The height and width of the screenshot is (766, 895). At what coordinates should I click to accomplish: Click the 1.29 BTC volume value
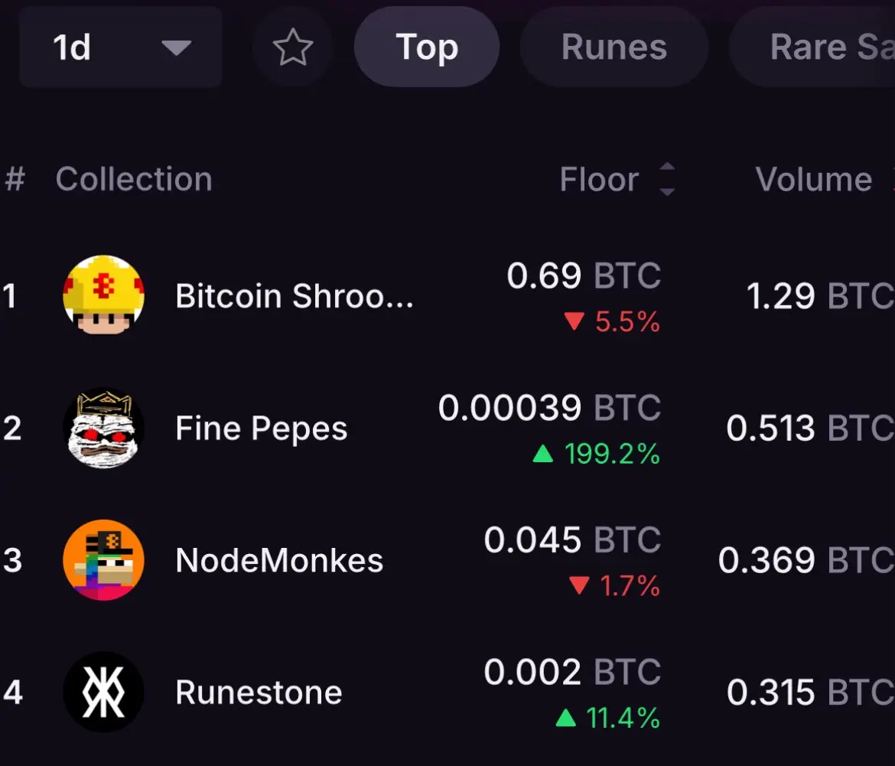point(820,295)
